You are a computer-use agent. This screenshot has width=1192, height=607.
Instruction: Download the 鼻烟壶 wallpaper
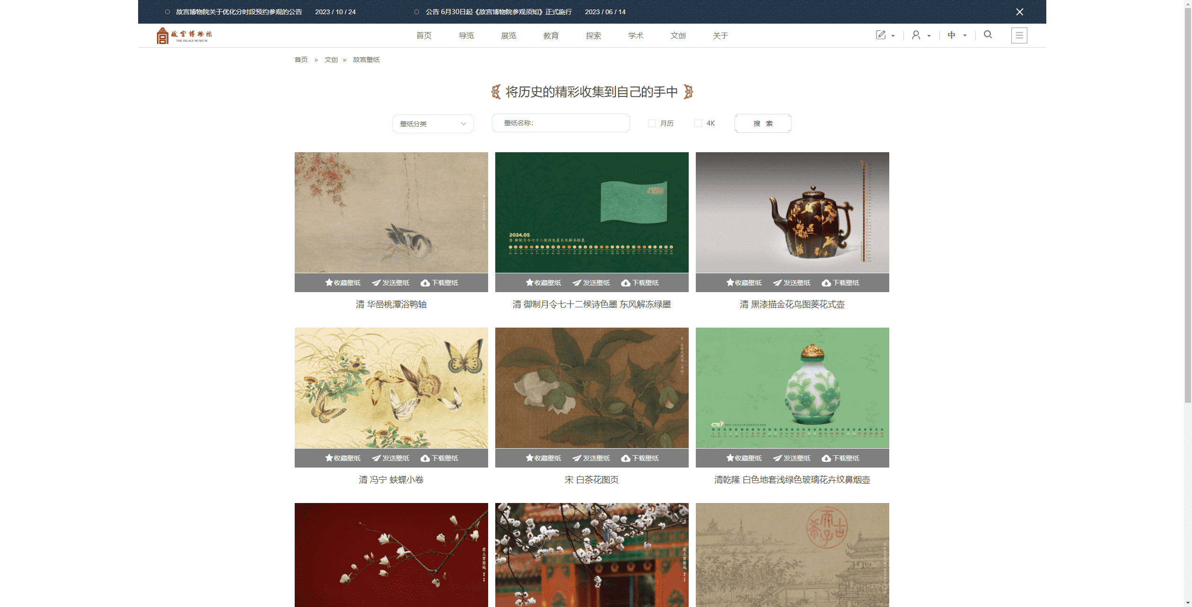click(841, 458)
